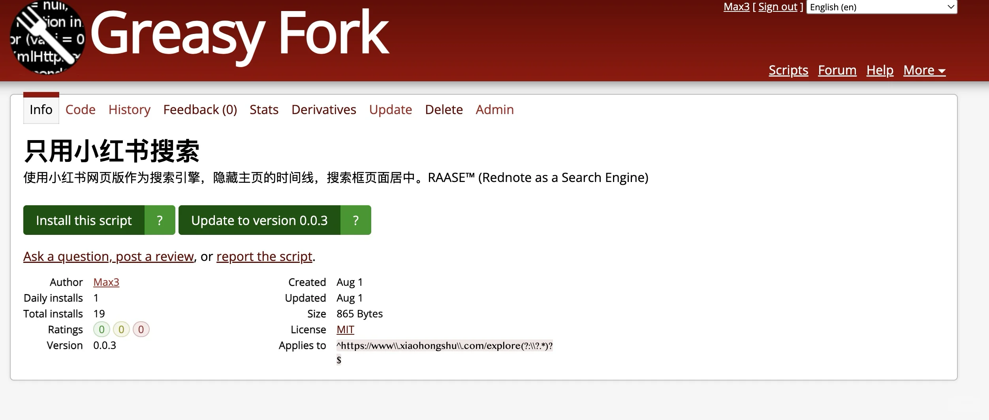
Task: Click the script title 只用小红书搜索
Action: pos(111,151)
